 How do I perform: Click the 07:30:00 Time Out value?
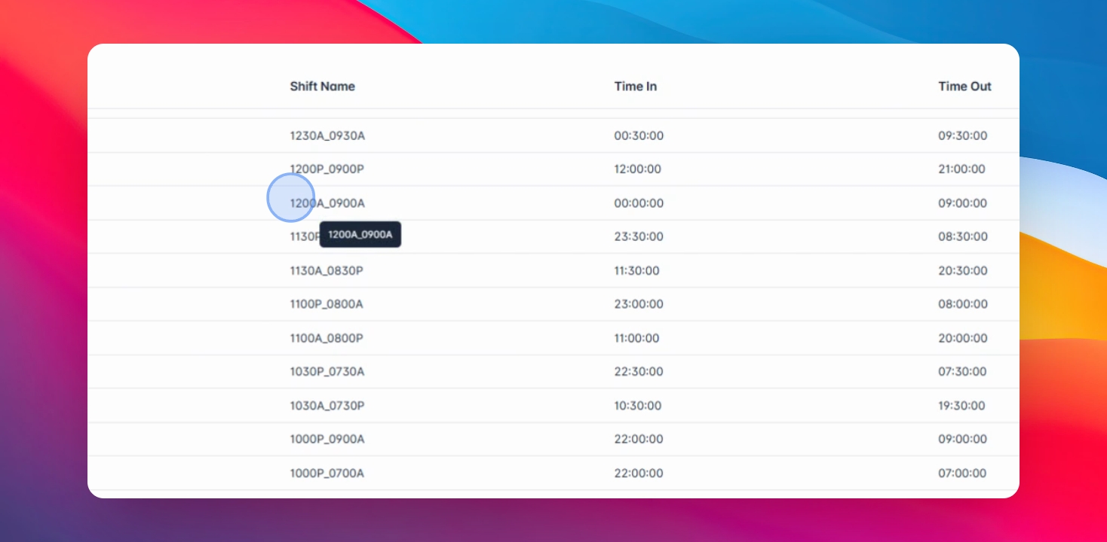961,372
